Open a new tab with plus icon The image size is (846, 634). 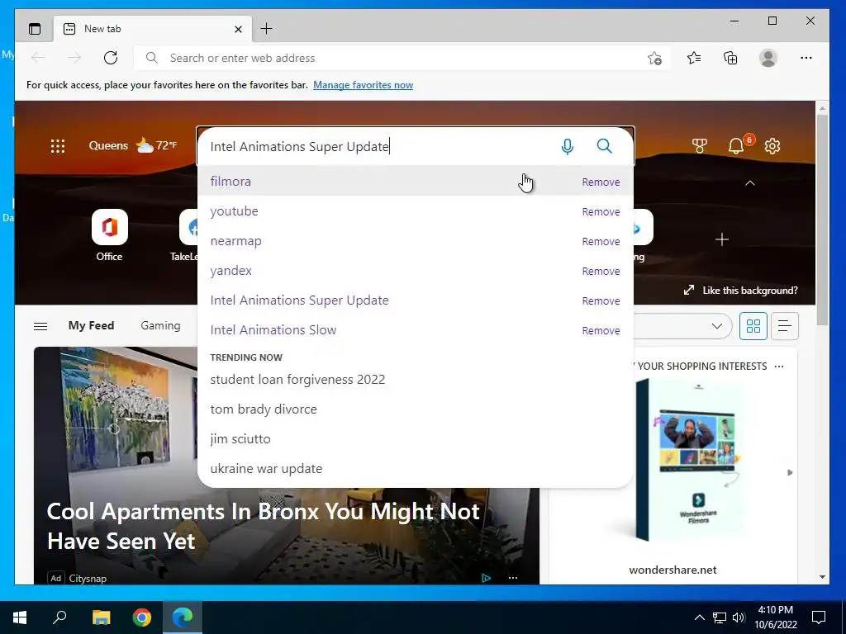[x=267, y=29]
